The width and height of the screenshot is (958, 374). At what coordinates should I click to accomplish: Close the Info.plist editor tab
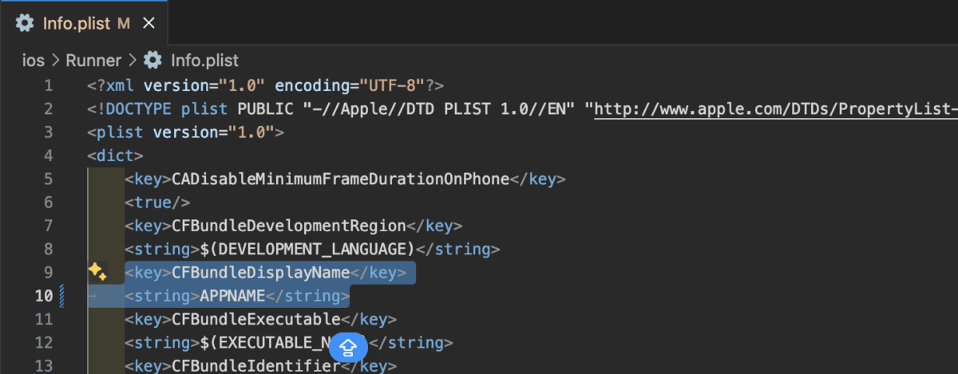coord(148,23)
